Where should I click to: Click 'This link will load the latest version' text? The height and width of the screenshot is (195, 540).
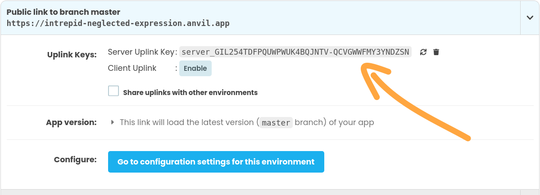187,122
